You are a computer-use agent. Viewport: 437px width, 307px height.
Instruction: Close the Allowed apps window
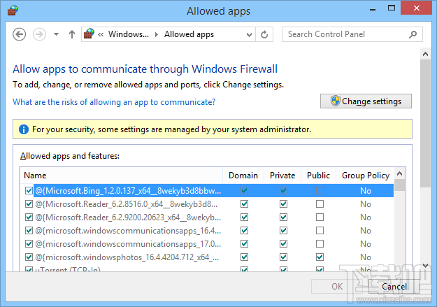[417, 8]
